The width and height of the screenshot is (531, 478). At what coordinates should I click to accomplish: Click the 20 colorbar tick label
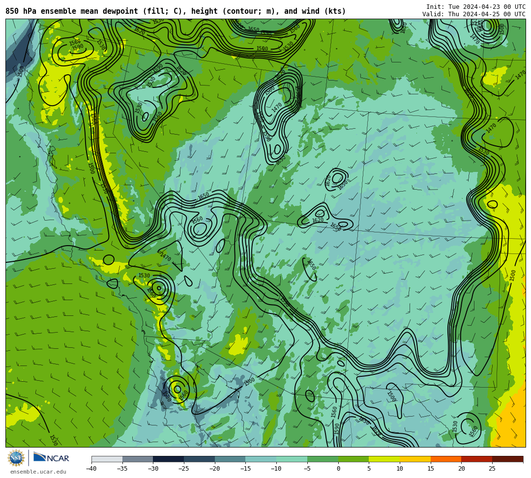462,469
